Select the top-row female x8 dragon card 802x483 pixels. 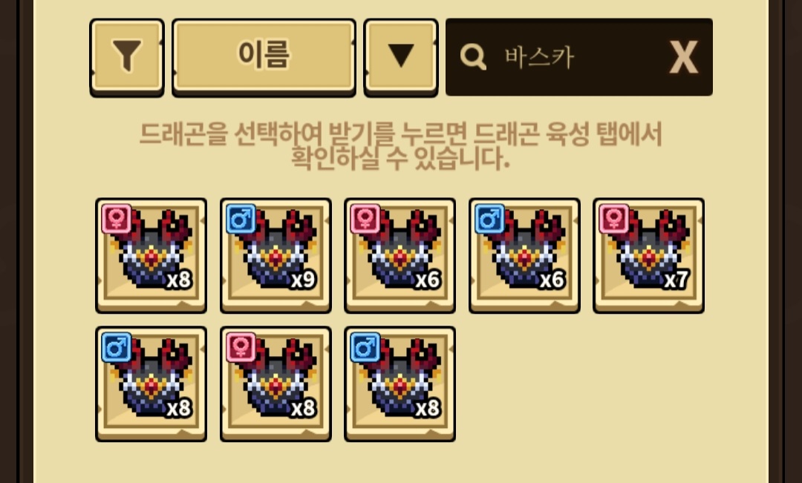pyautogui.click(x=151, y=255)
